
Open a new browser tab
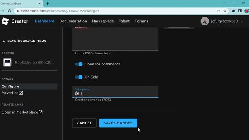click(47, 3)
